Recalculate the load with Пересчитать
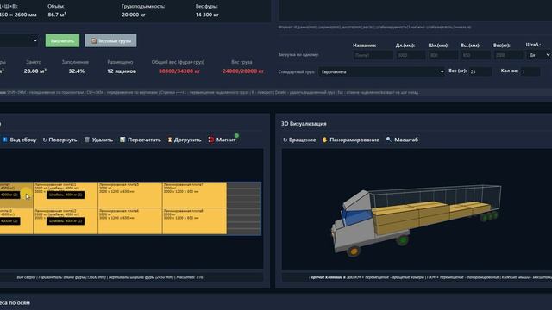The height and width of the screenshot is (310, 552). tap(140, 139)
